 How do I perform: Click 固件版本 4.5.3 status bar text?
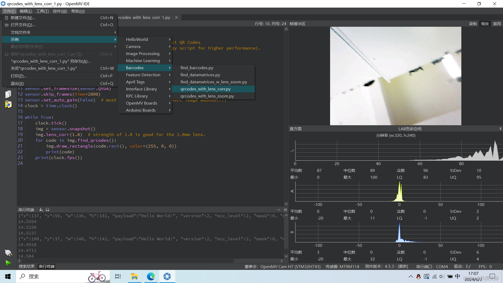386,266
